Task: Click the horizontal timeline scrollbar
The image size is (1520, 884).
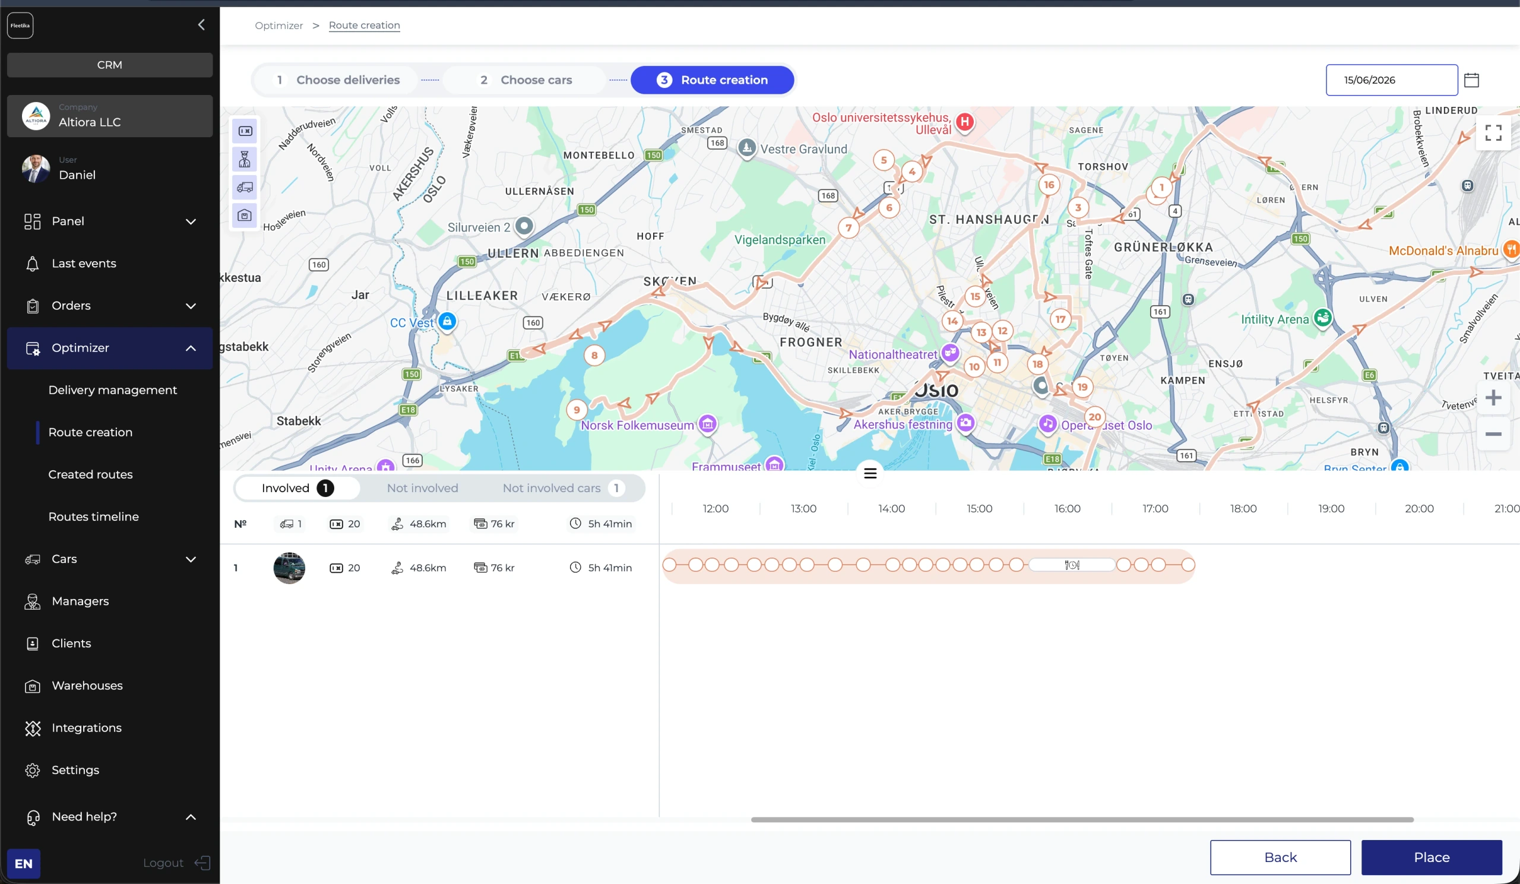Action: point(1082,819)
